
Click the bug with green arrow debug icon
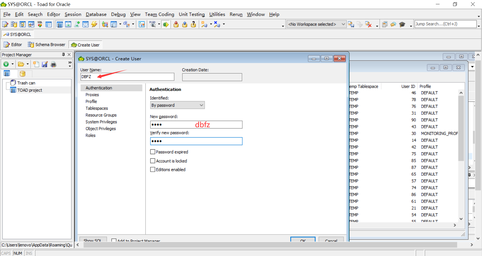tap(165, 24)
